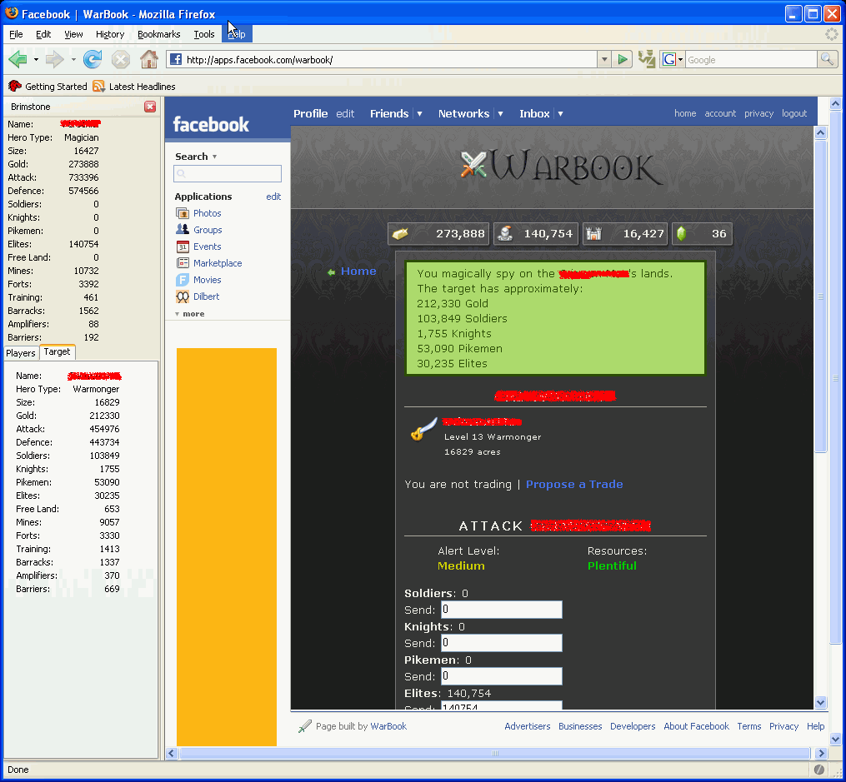Focus the Google search field
Screen dimensions: 846x782
point(751,60)
